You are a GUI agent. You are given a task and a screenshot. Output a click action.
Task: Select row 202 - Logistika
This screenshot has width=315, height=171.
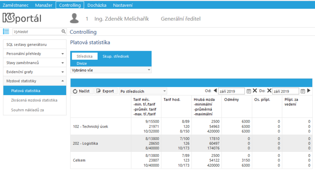click(x=191, y=143)
